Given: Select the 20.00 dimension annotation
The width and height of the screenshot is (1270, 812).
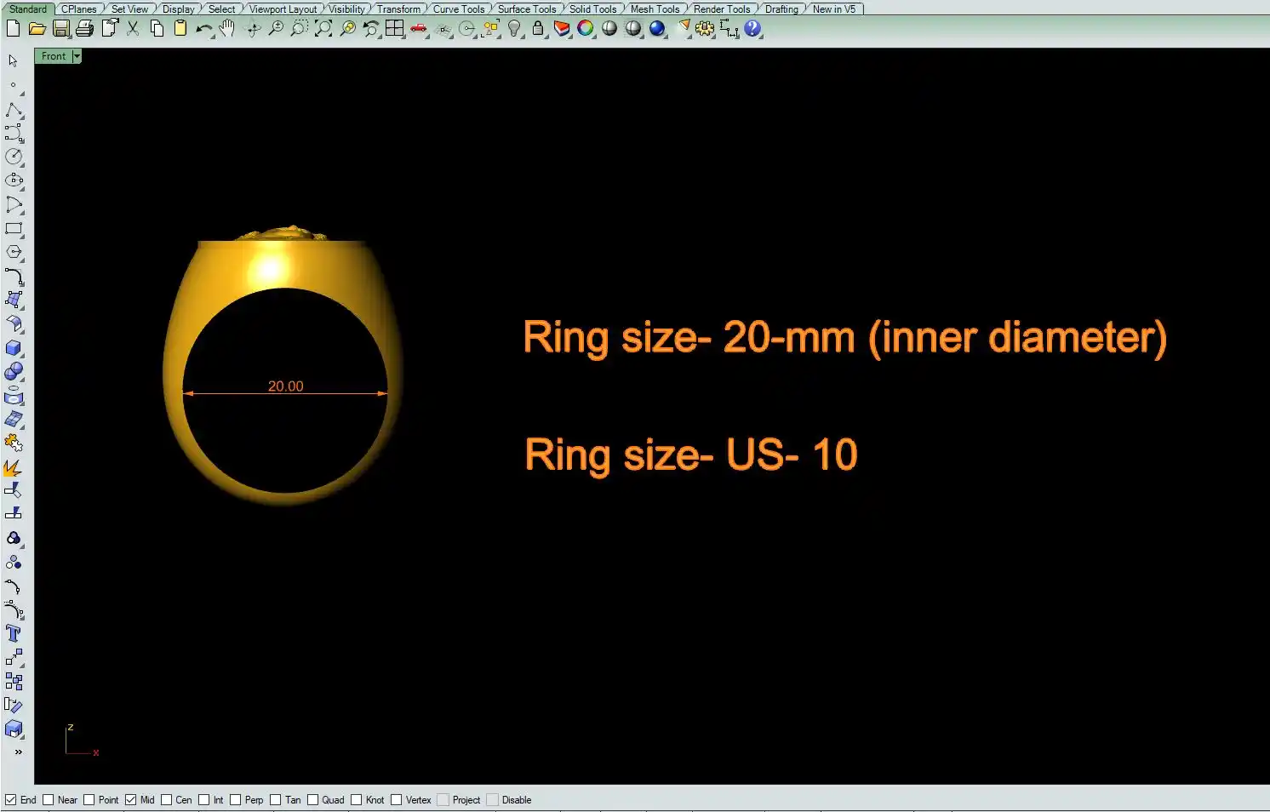Looking at the screenshot, I should click(x=285, y=386).
